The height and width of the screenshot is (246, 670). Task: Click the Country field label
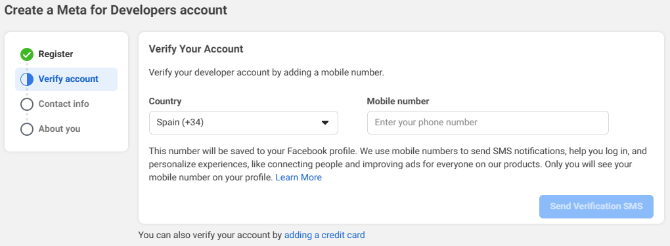[x=165, y=101]
